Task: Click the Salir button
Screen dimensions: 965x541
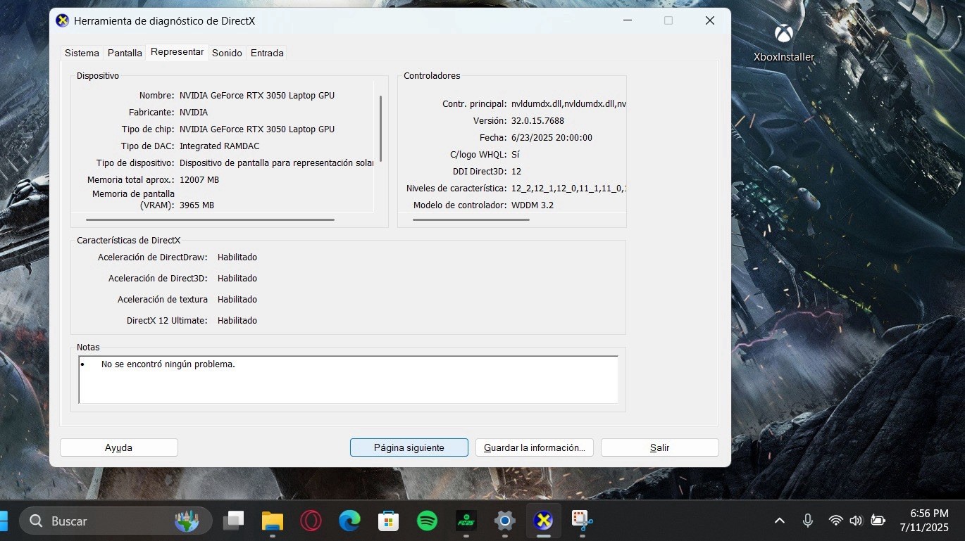Action: click(660, 447)
